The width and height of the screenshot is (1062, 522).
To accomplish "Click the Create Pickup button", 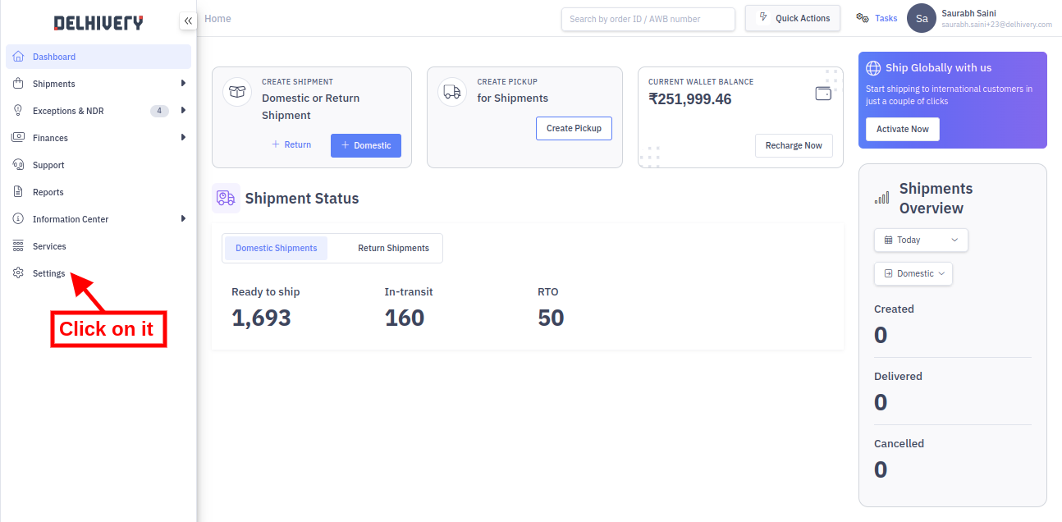I will click(574, 128).
